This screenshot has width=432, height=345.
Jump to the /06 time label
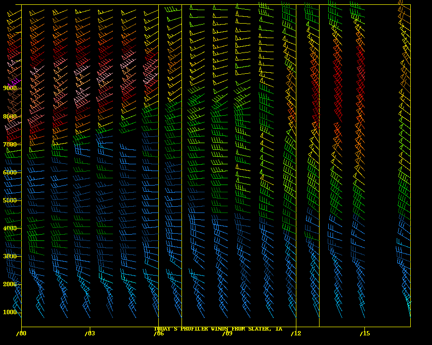tap(158, 333)
